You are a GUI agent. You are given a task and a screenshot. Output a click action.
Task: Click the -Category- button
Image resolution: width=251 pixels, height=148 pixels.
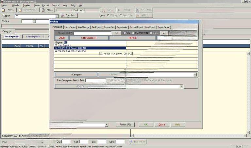tap(76, 75)
